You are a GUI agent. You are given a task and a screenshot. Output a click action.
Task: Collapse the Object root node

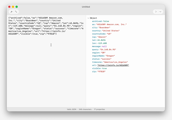click(x=88, y=18)
